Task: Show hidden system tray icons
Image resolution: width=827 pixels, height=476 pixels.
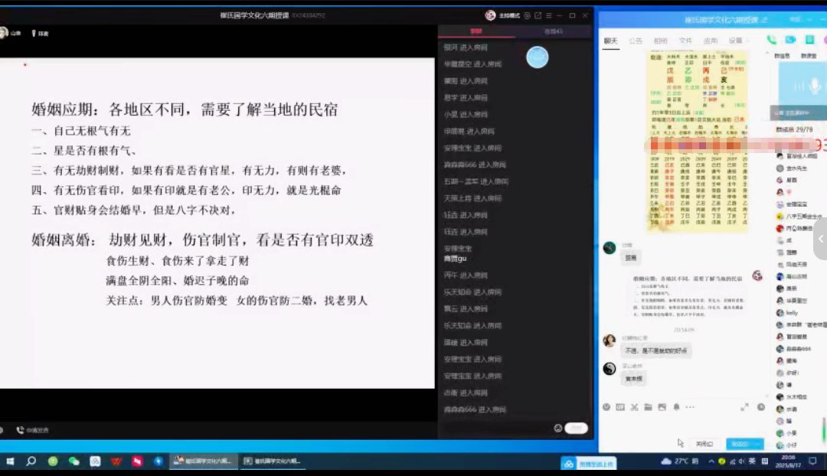Action: (x=711, y=461)
